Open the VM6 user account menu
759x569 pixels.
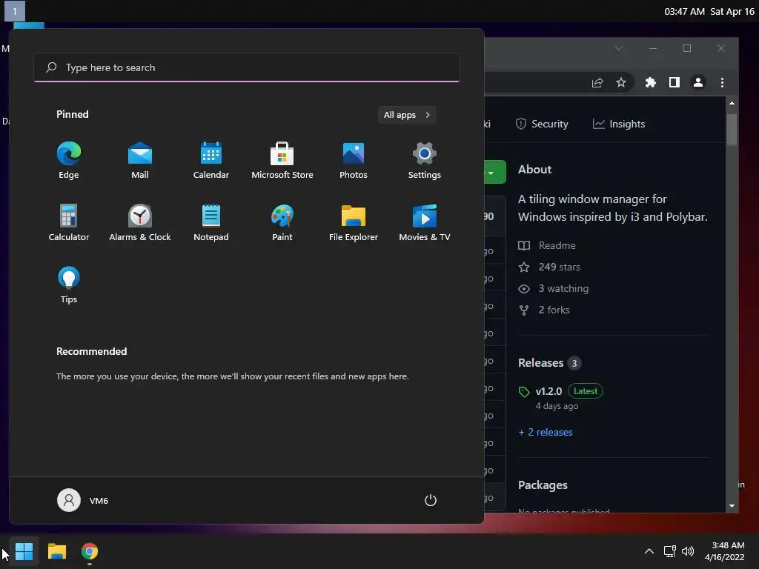coord(83,500)
